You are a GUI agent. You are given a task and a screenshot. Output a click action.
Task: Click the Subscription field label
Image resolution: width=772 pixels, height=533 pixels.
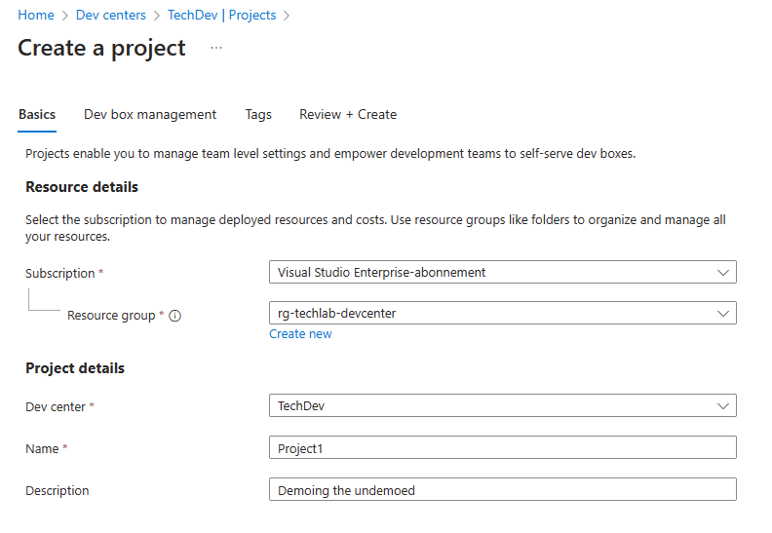pyautogui.click(x=59, y=274)
